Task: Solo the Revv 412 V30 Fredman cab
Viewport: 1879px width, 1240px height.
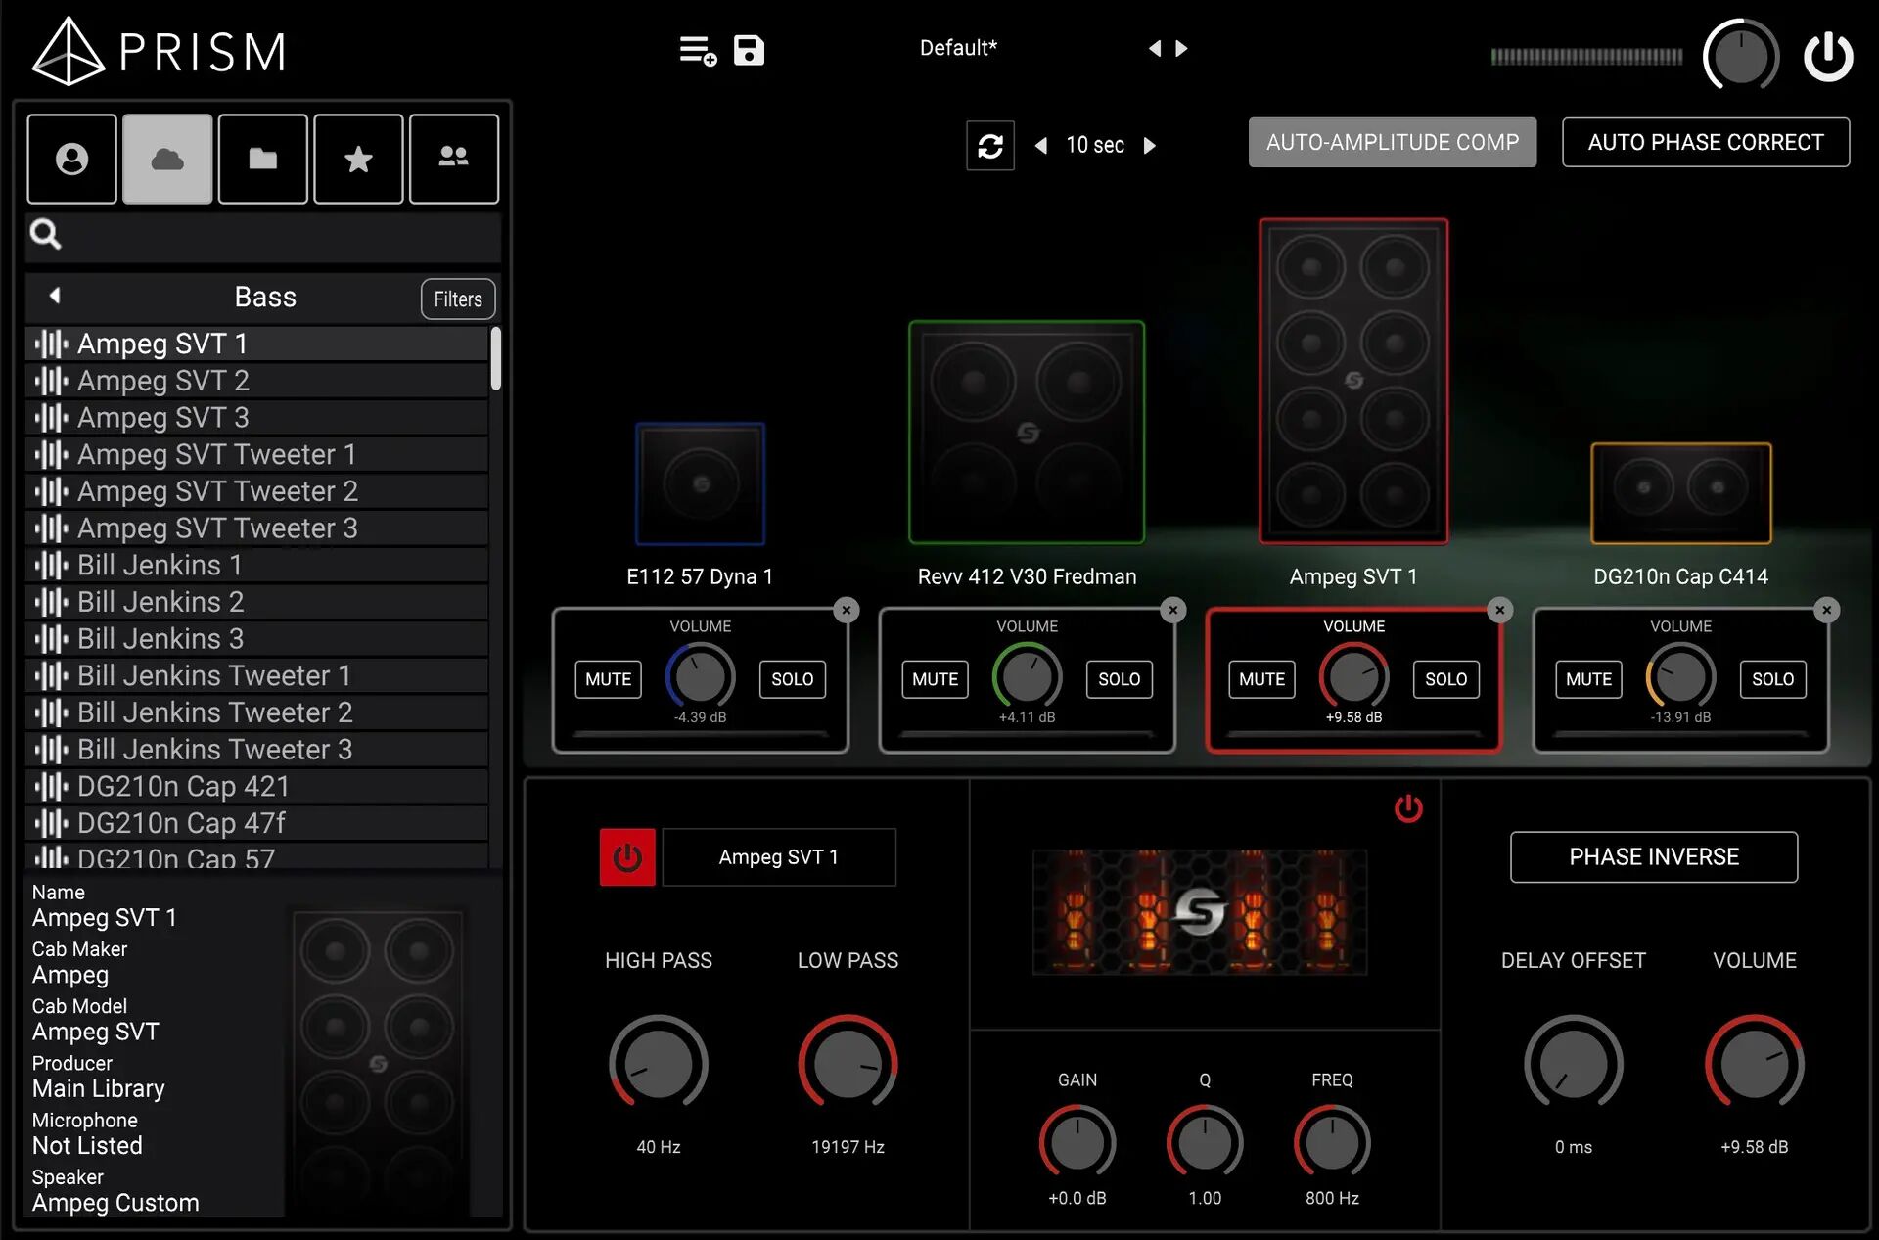Action: (x=1119, y=679)
